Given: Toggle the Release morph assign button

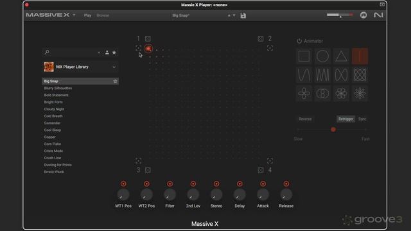Looking at the screenshot, I should click(x=286, y=184).
